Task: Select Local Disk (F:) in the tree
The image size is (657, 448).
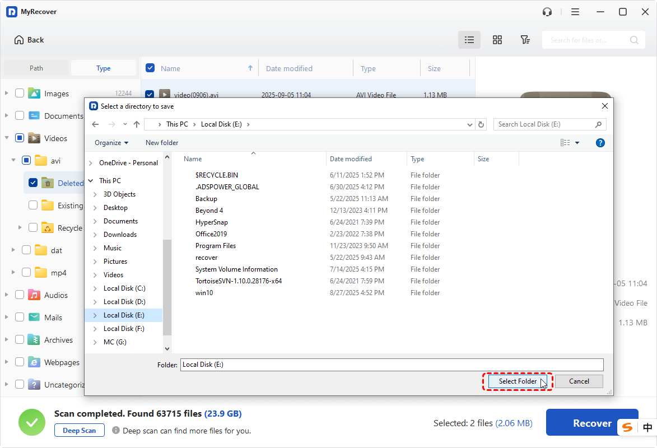Action: [x=124, y=329]
